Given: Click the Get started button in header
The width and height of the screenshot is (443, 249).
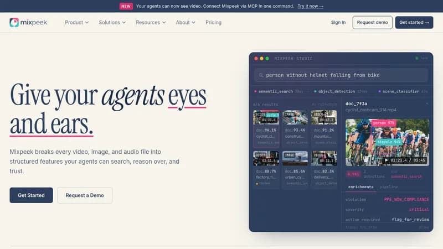Looking at the screenshot, I should point(414,22).
